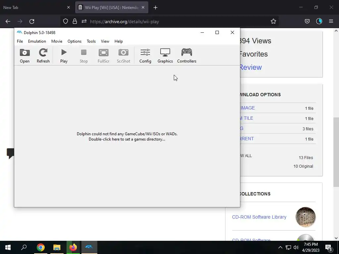339x254 pixels.
Task: Click the Stop toolbar icon
Action: (x=84, y=56)
